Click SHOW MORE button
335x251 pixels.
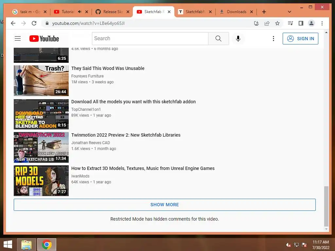(165, 205)
